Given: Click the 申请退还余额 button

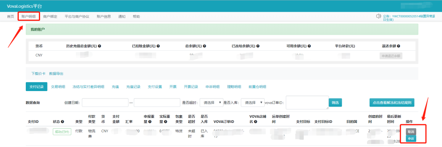Looking at the screenshot, I should tap(391, 56).
